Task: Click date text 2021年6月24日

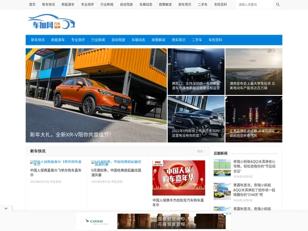Action: click(40, 182)
